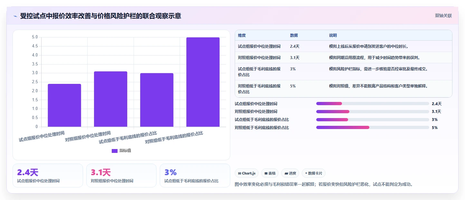Viewport: 465px width, 200px height.
Task: Click the progress bar for 试点组低于毛利底线的报价占比
Action: click(373, 120)
